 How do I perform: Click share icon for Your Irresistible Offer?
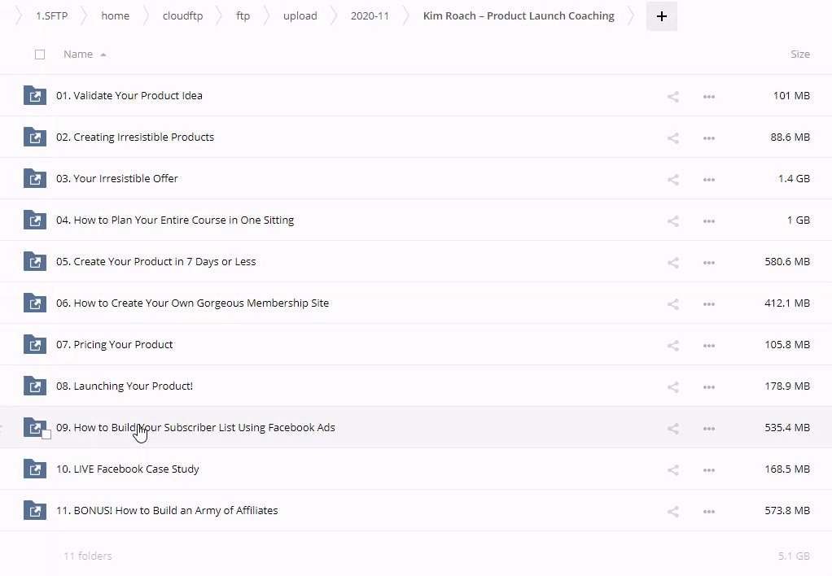click(672, 179)
